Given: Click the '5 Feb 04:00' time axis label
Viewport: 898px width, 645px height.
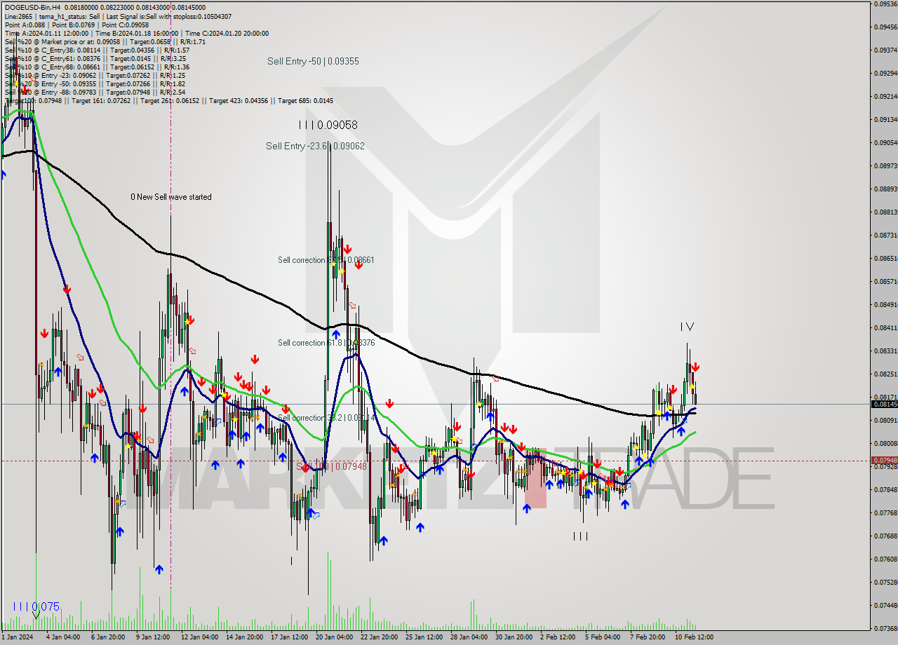Looking at the screenshot, I should tap(604, 637).
